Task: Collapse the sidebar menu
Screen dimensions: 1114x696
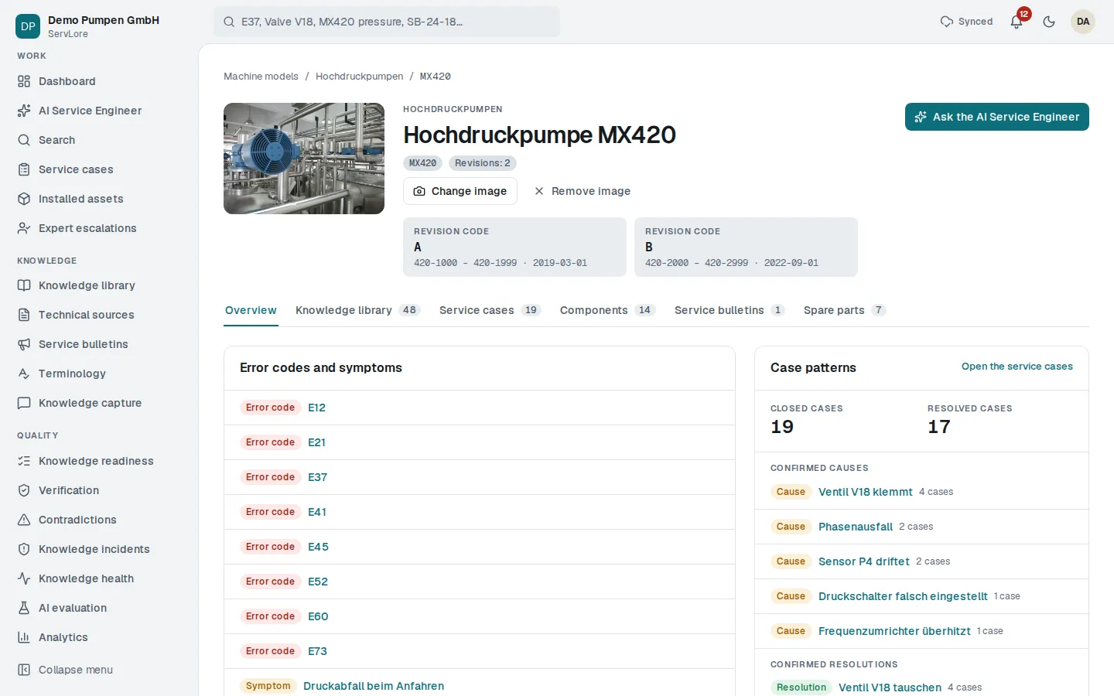Action: coord(65,670)
